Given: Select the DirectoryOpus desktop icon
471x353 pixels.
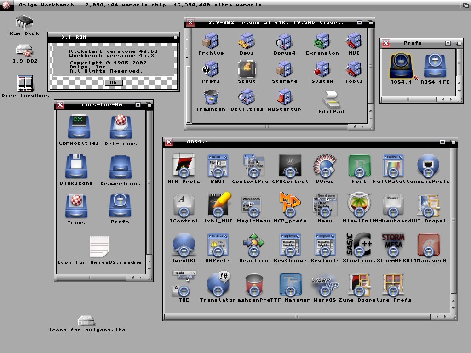Looking at the screenshot, I should 25,83.
